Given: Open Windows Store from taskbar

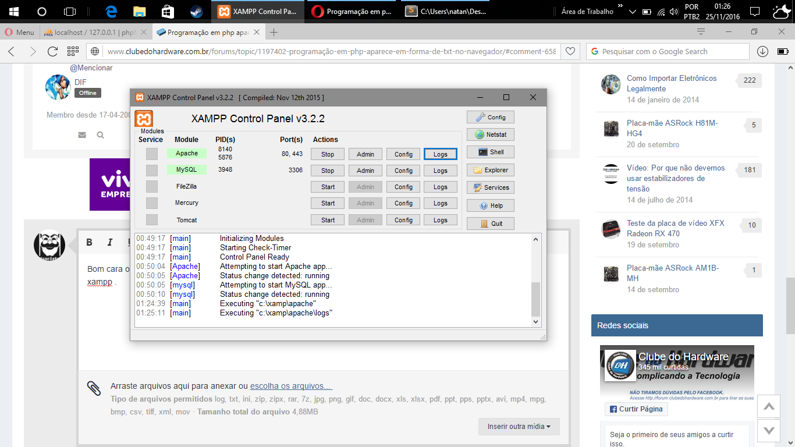Looking at the screenshot, I should tap(168, 11).
